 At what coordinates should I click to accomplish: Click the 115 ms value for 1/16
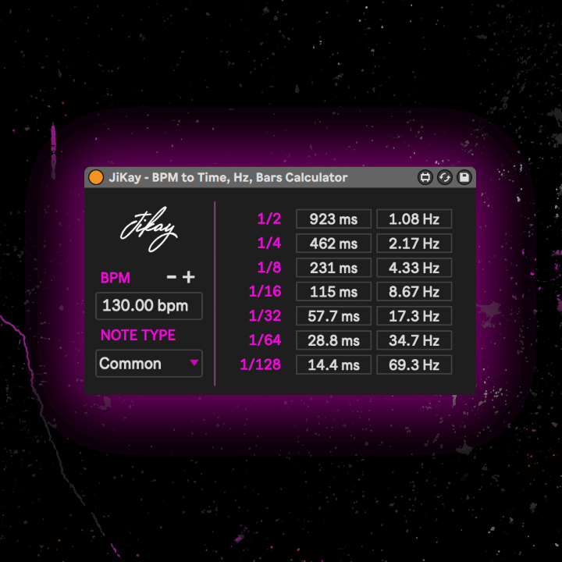click(x=333, y=292)
